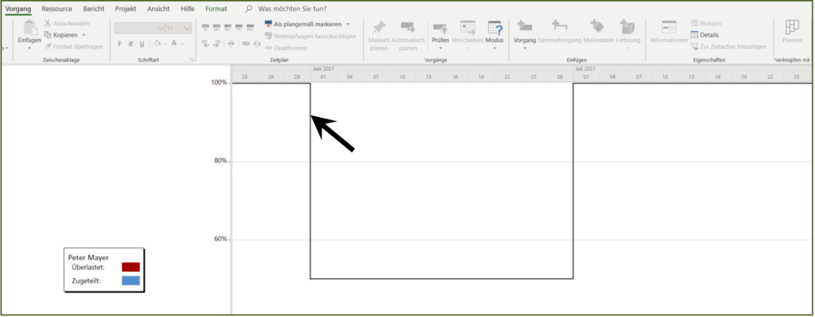Click the red Überlastet color swatch
This screenshot has height=317, width=815.
pos(131,267)
